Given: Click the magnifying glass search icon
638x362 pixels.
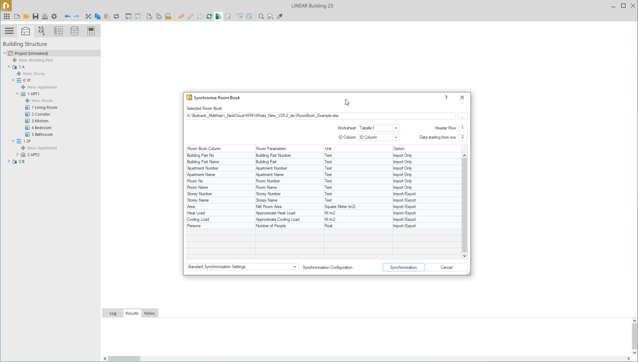Looking at the screenshot, I should 261,16.
